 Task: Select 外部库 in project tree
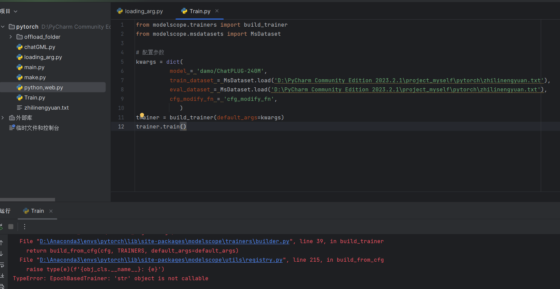(x=24, y=118)
